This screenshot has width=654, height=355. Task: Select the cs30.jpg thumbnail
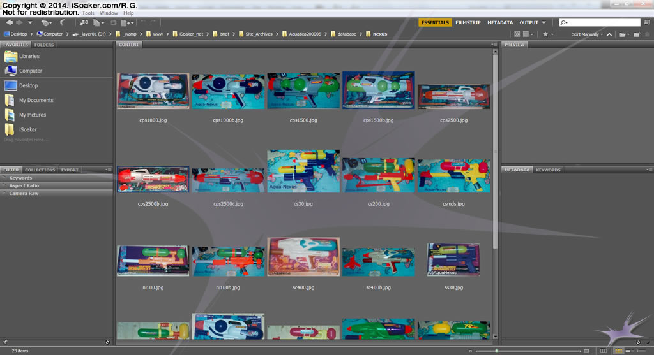click(303, 171)
